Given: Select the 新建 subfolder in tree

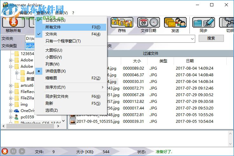Looking at the screenshot, I should [31, 79].
